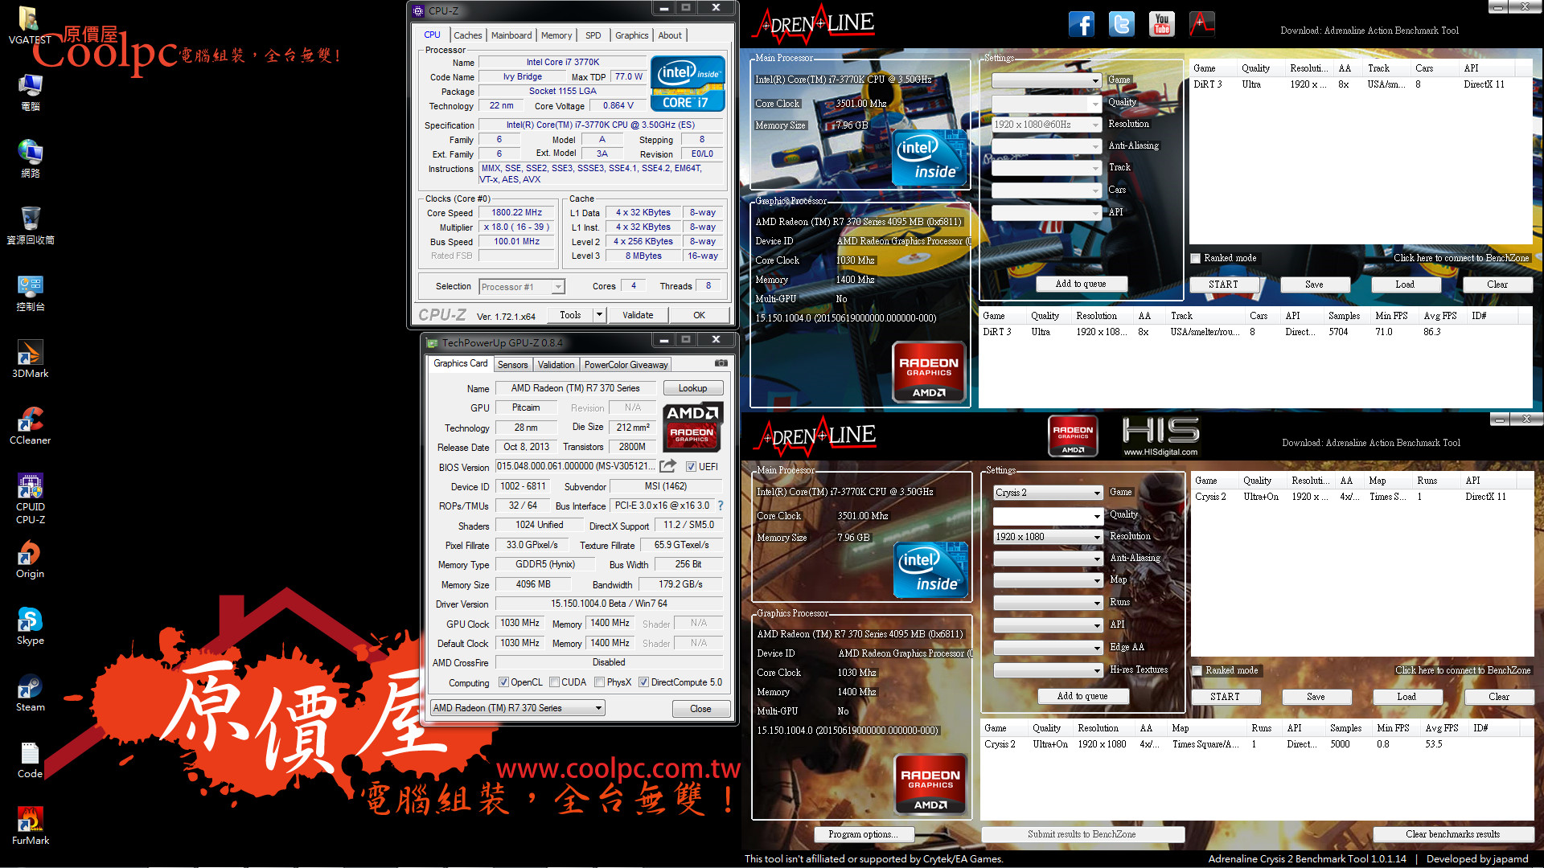The width and height of the screenshot is (1544, 868).
Task: Click the Radeon Graphics logo beside HIS
Action: 1073,436
